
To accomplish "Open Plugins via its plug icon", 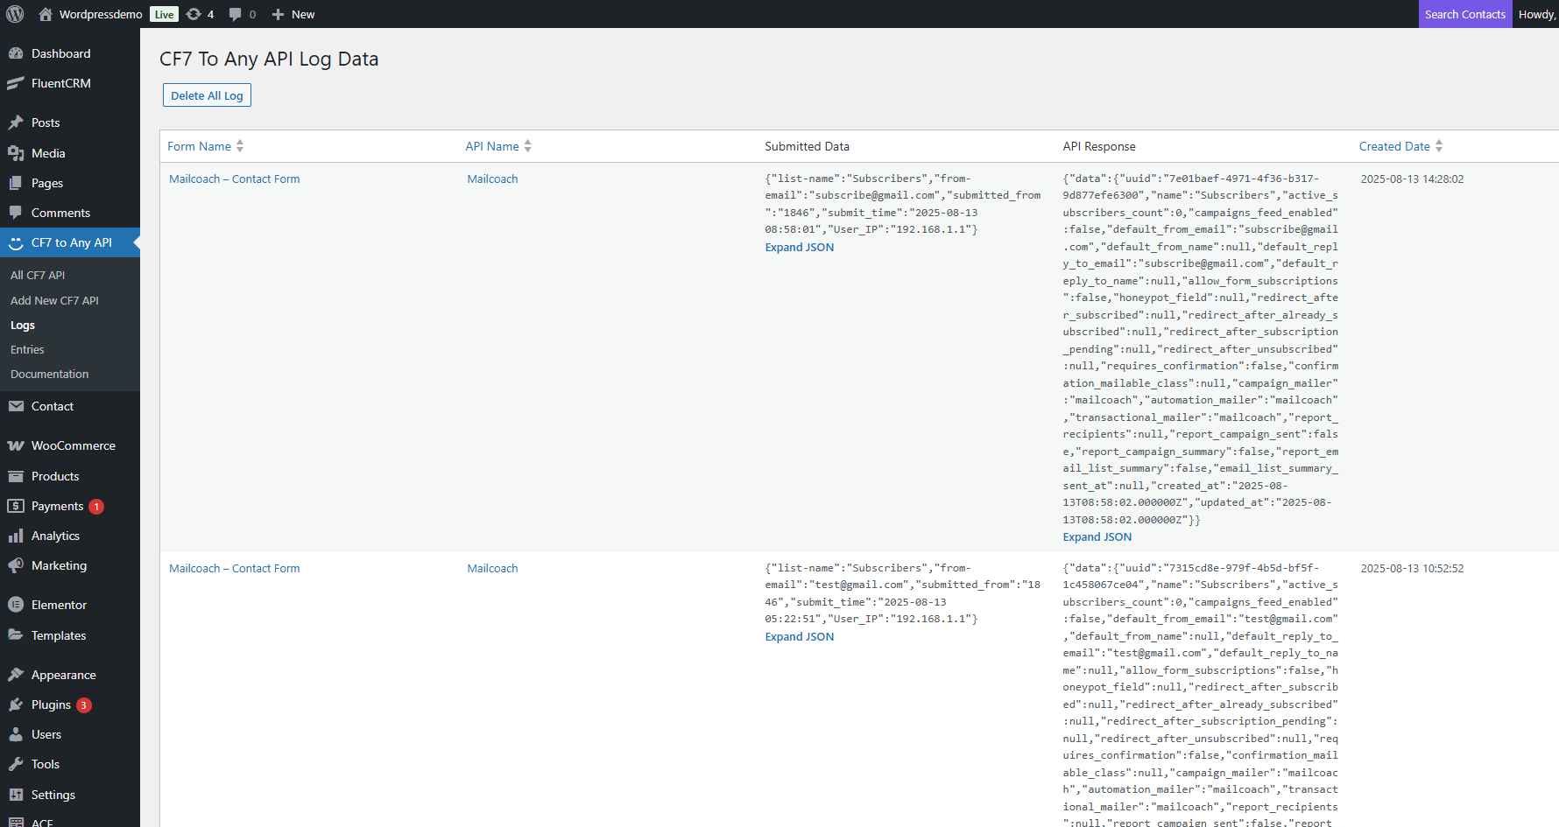I will (16, 704).
